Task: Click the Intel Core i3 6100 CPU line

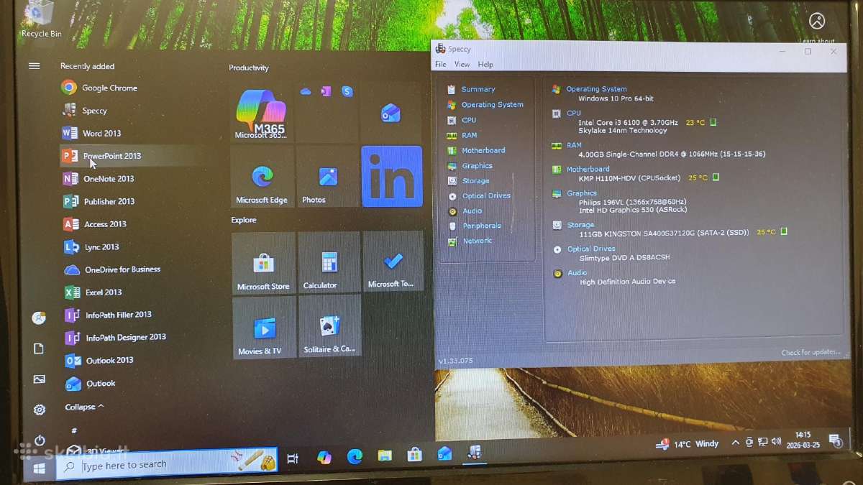Action: point(628,122)
